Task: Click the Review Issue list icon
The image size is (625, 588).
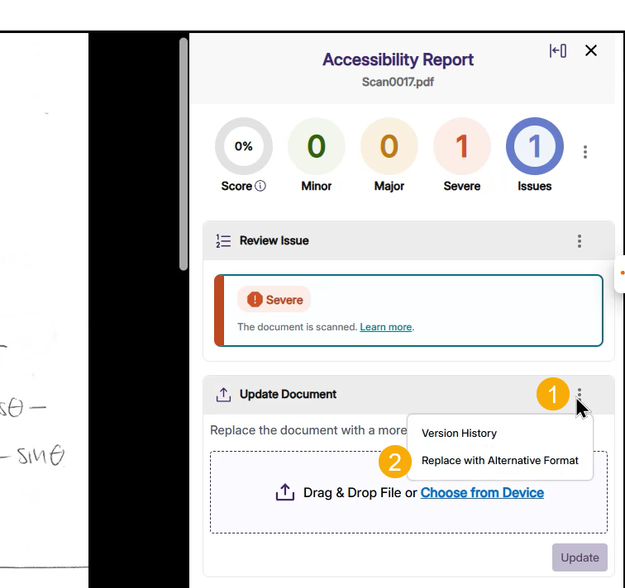Action: pos(223,241)
